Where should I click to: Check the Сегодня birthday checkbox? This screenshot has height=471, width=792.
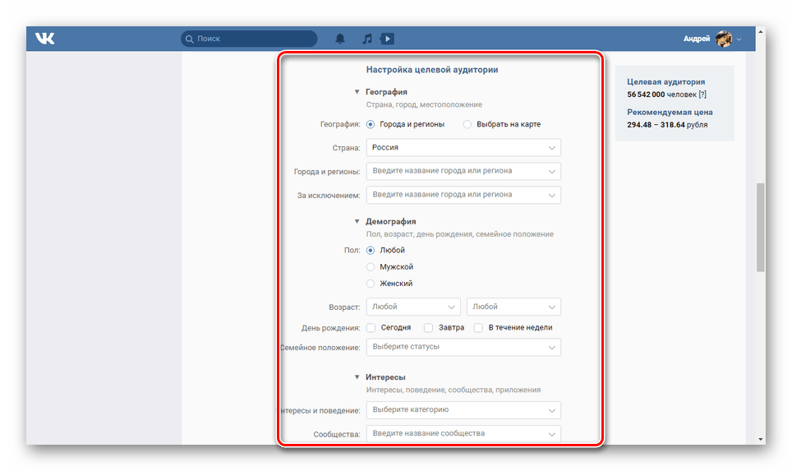click(x=371, y=327)
